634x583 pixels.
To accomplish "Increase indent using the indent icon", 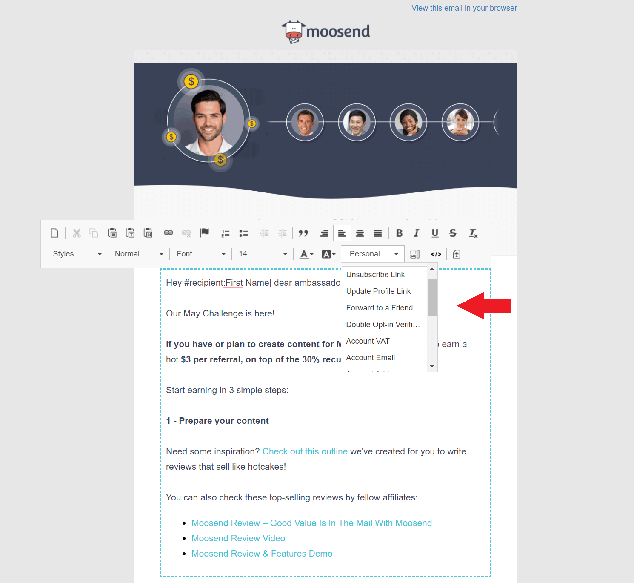I will (282, 233).
